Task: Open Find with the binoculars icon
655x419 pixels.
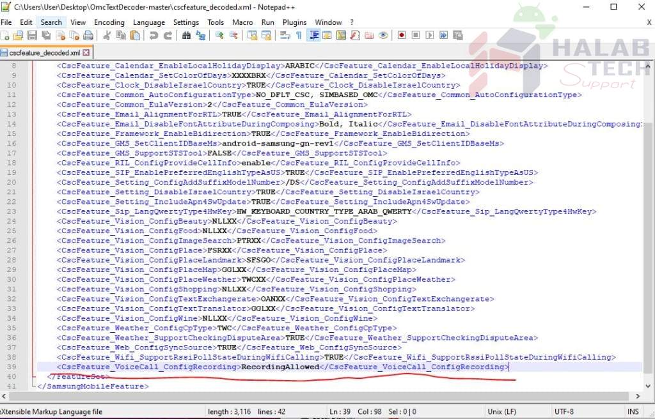Action: pos(186,36)
